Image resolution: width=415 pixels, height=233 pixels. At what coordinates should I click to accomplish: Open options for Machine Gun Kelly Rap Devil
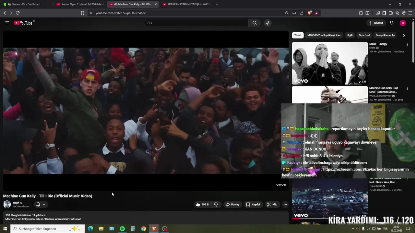point(407,88)
